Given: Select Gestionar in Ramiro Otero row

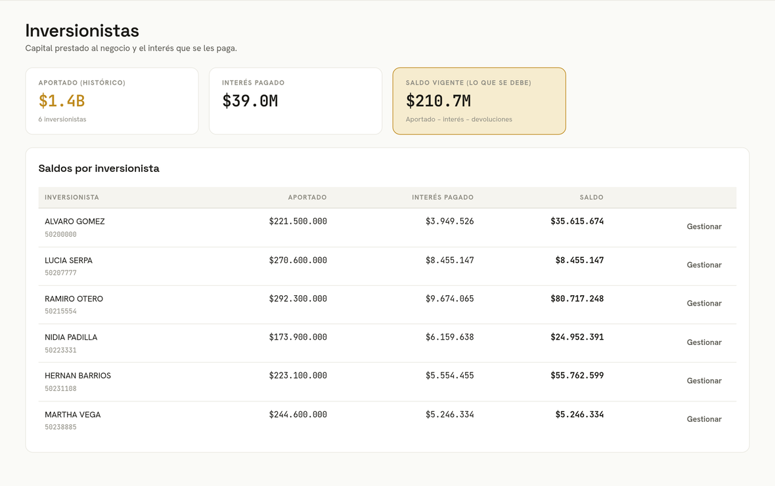Looking at the screenshot, I should pyautogui.click(x=704, y=304).
